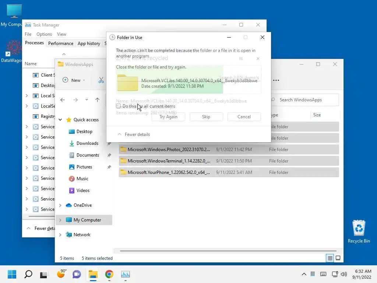The image size is (377, 283).
Task: Expand the Local S process row
Action: [x=27, y=96]
